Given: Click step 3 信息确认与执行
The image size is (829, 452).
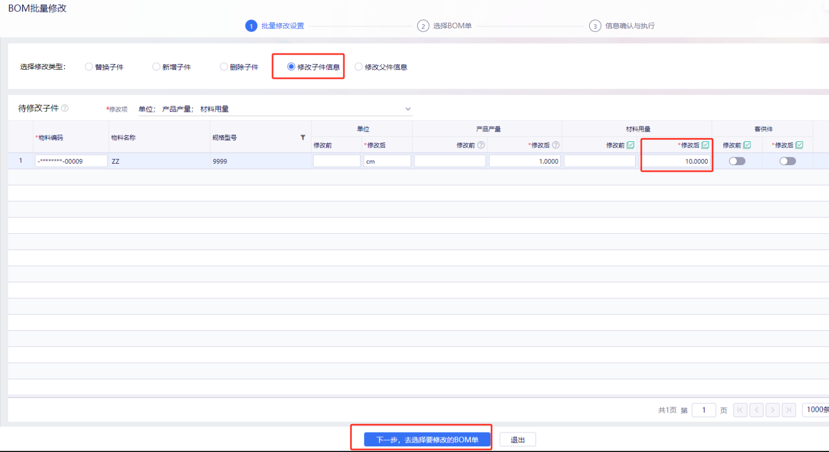Looking at the screenshot, I should [x=622, y=26].
